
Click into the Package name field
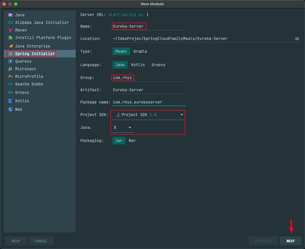149,102
